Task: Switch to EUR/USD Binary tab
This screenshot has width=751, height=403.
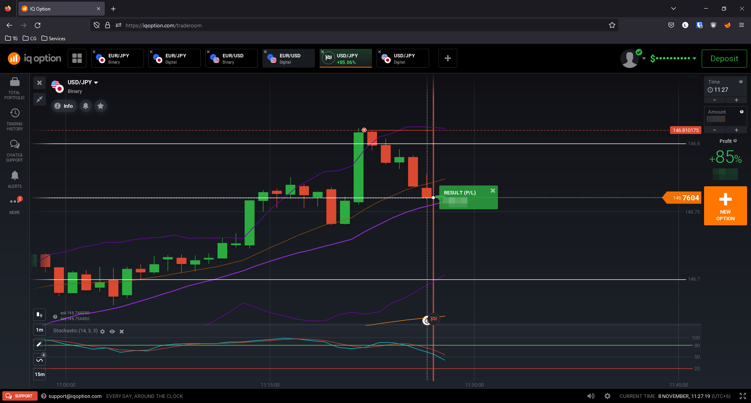Action: [x=232, y=58]
